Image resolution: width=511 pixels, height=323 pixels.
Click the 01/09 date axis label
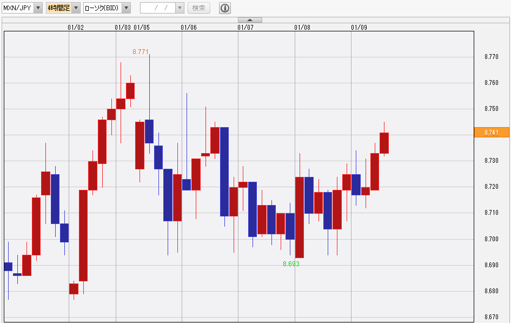(x=359, y=27)
